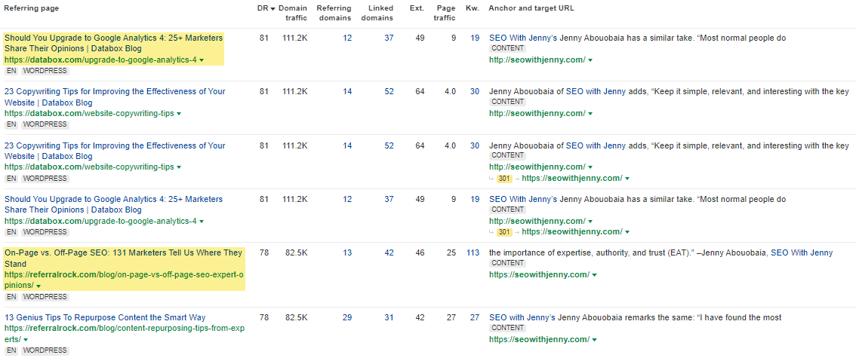Image resolution: width=856 pixels, height=358 pixels.
Task: Open "13 Genius Tips To Repurpose Content" page link
Action: (105, 317)
